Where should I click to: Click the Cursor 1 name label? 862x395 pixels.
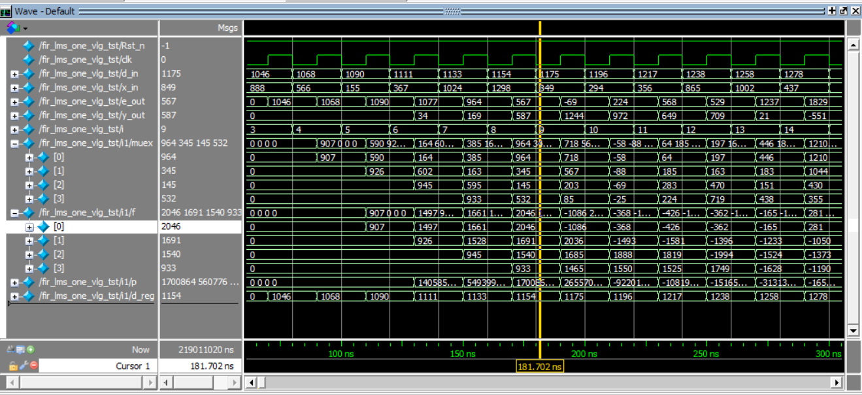point(133,366)
